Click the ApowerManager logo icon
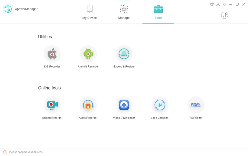The image size is (248, 156). (x=8, y=9)
